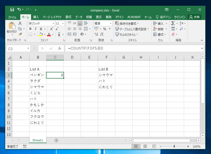Toggle top align
211x154 pixels.
click(70, 23)
